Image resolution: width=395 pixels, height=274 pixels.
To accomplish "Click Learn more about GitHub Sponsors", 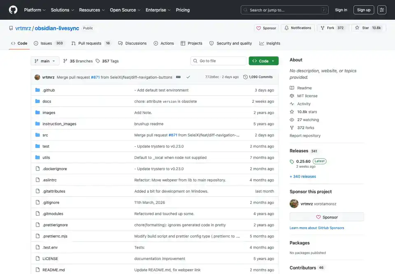I will pos(317,228).
